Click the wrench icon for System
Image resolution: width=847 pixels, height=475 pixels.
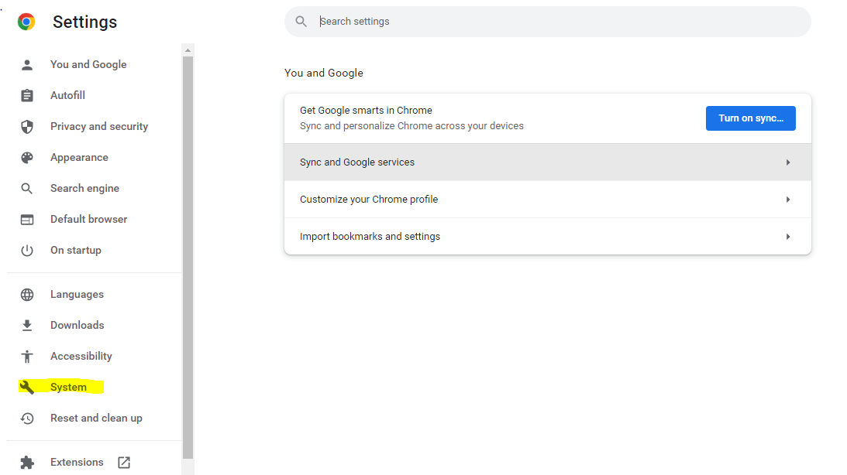coord(27,388)
